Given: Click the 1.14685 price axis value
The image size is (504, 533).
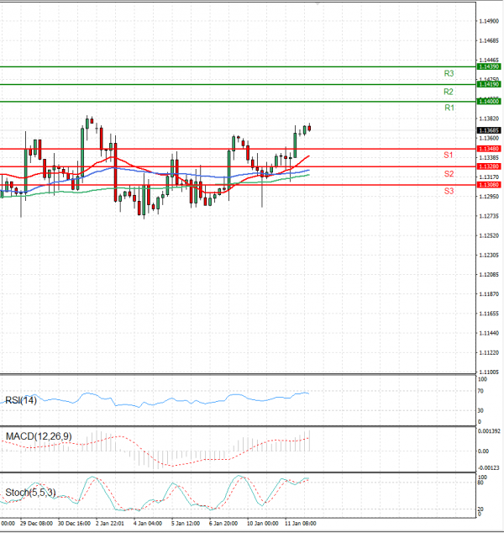Looking at the screenshot, I should 489,41.
